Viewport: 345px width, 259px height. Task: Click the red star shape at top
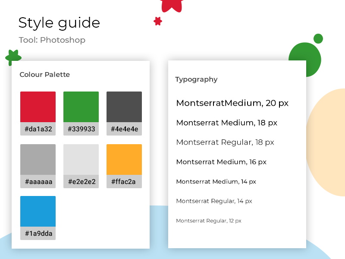172,4
